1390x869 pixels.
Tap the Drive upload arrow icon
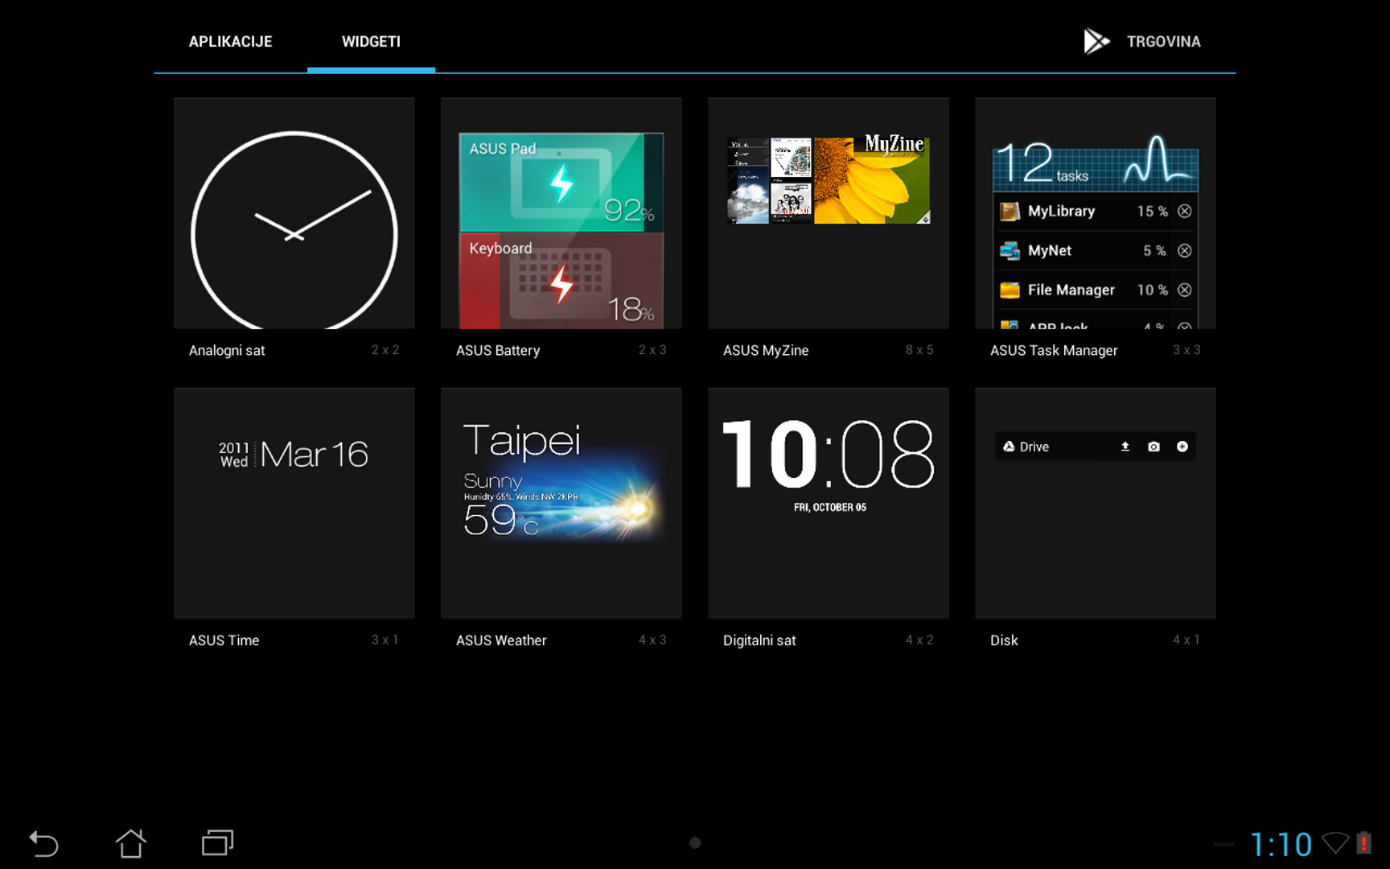click(x=1125, y=447)
